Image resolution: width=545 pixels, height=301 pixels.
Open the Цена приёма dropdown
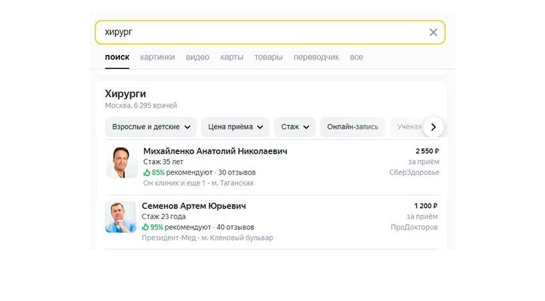point(235,127)
